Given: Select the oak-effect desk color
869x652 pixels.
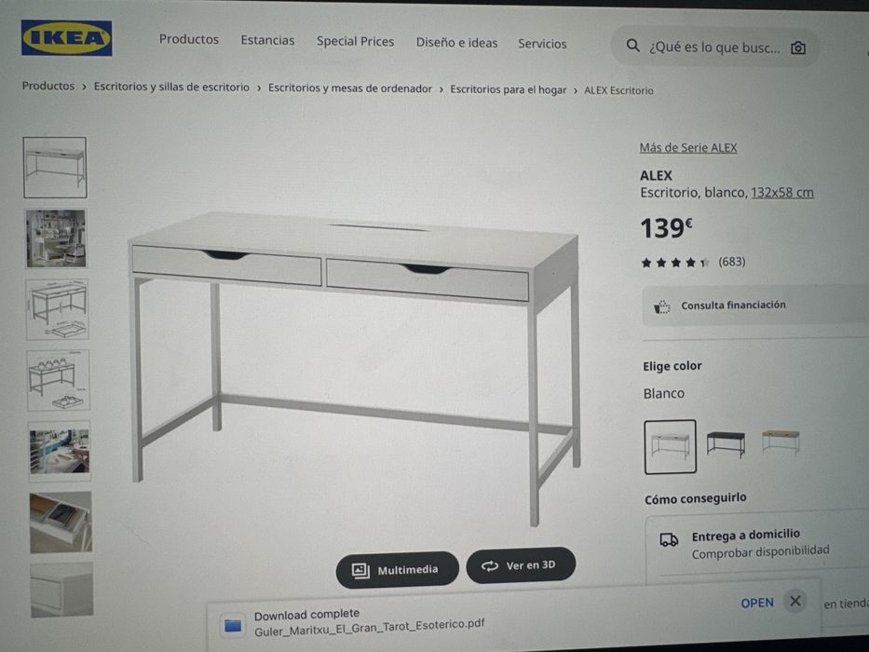Looking at the screenshot, I should click(x=781, y=441).
